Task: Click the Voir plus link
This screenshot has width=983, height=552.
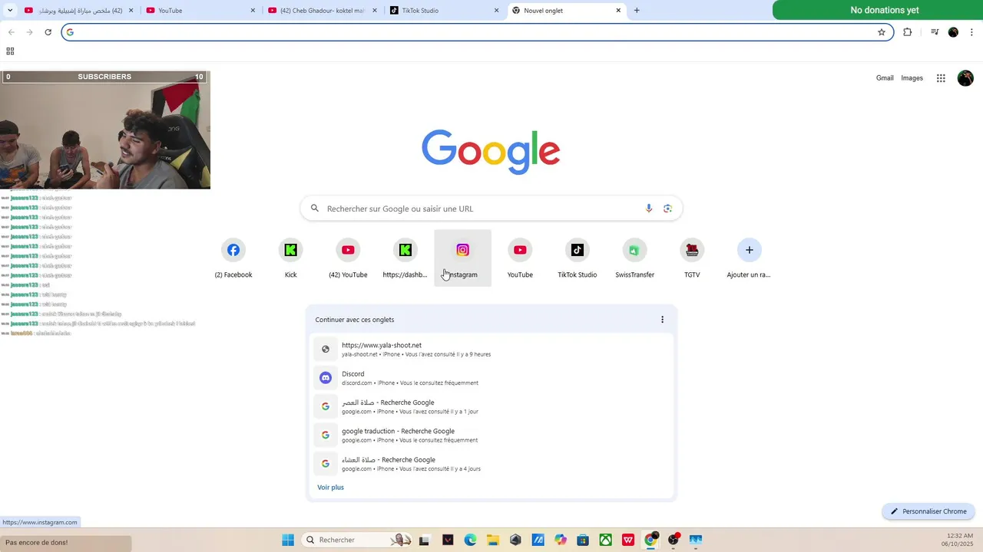Action: tap(330, 488)
